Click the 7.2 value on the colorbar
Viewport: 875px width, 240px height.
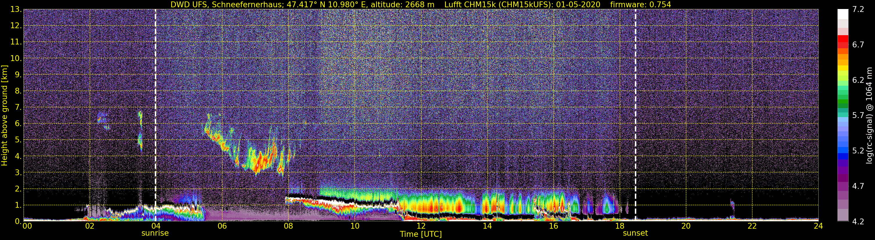(858, 10)
